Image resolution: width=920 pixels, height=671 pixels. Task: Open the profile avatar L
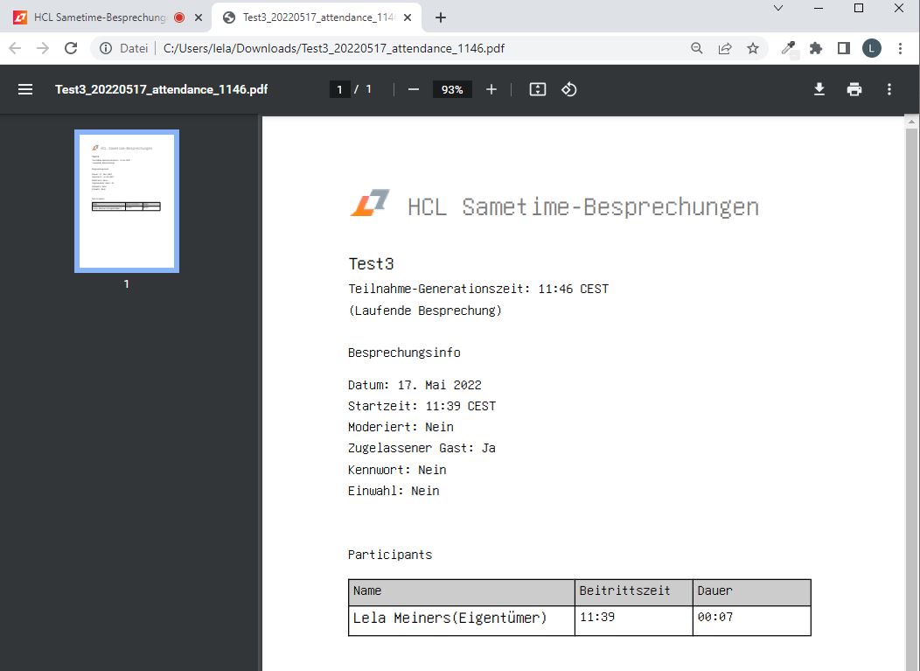(871, 48)
